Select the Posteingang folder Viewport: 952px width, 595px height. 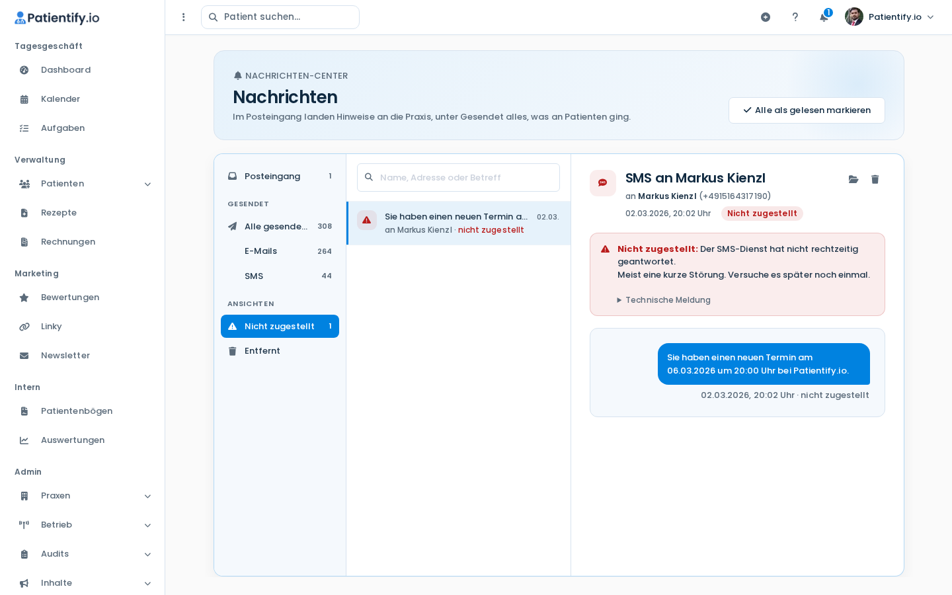tap(280, 177)
